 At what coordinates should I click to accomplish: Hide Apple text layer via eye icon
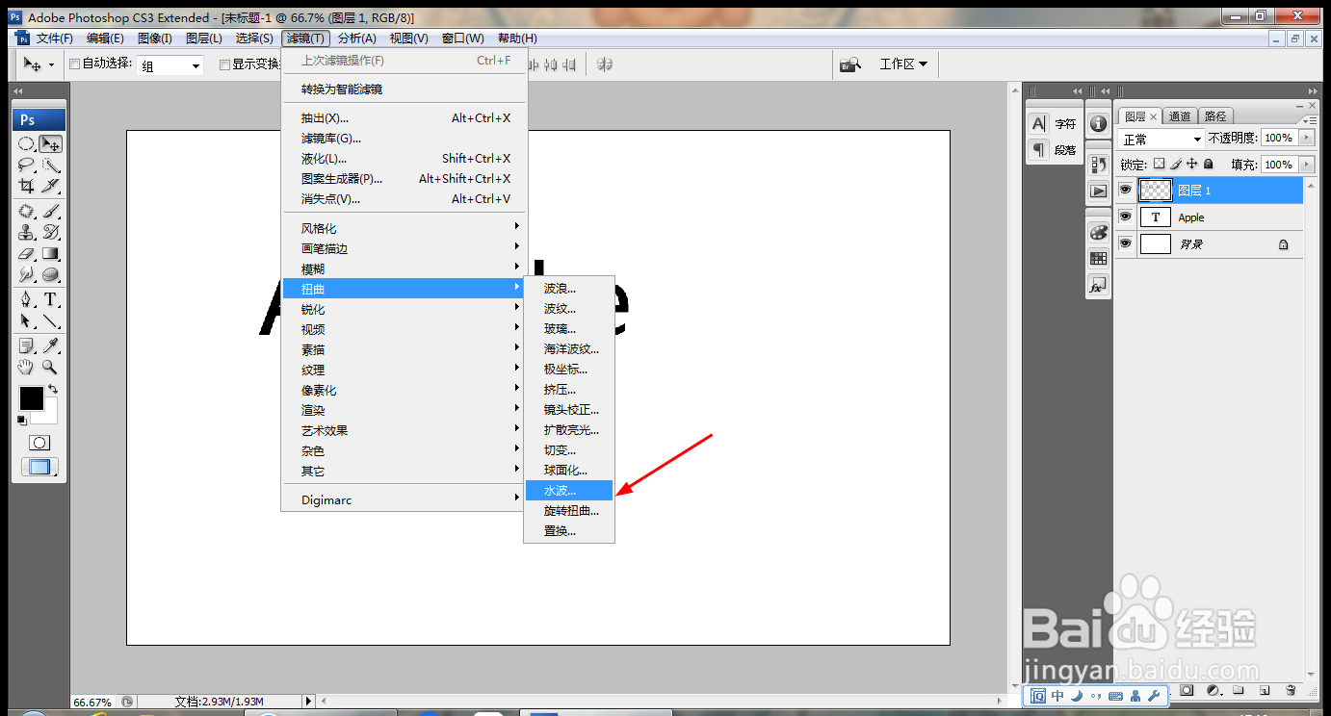(1125, 217)
